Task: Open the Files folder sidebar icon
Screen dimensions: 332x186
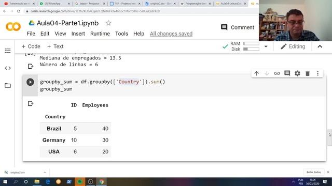Action: click(x=8, y=85)
